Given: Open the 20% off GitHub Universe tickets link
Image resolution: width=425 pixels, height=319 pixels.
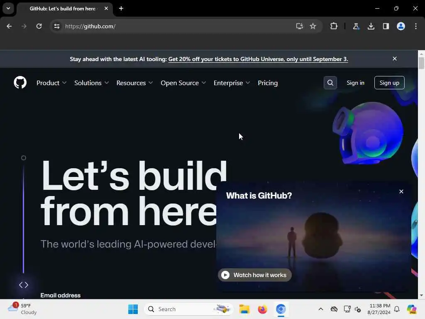Looking at the screenshot, I should point(258,59).
